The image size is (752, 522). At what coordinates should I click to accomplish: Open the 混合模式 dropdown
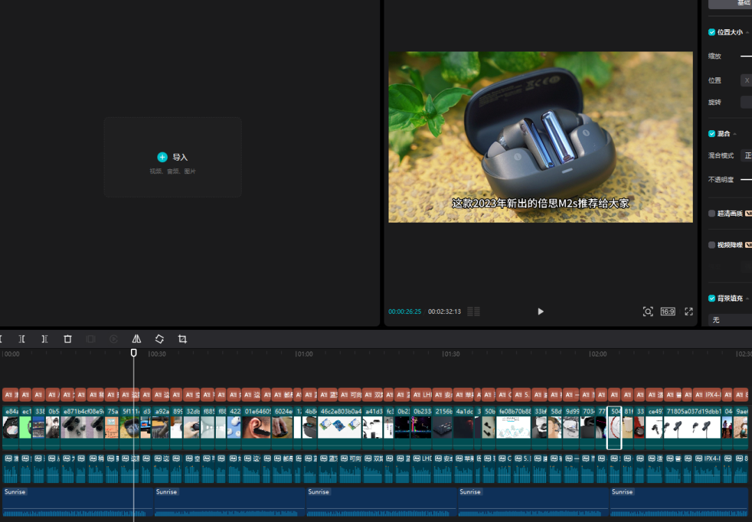click(746, 155)
